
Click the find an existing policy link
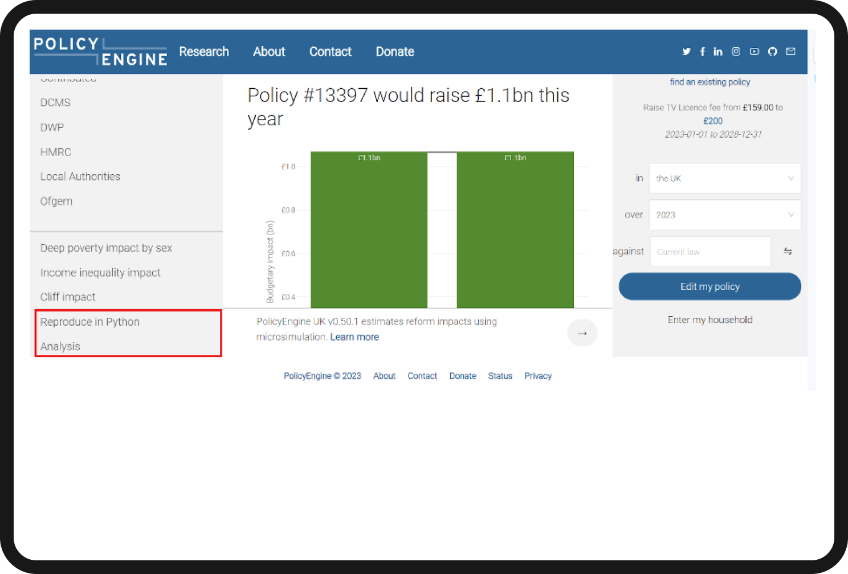pos(710,82)
